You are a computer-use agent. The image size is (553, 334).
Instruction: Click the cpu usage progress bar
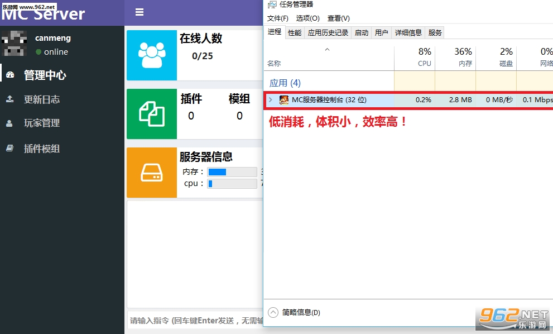(x=232, y=184)
